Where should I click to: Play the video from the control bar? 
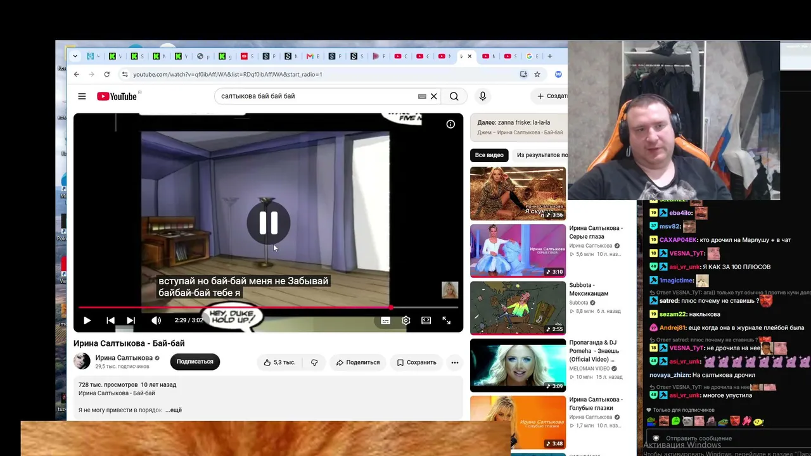pyautogui.click(x=87, y=320)
